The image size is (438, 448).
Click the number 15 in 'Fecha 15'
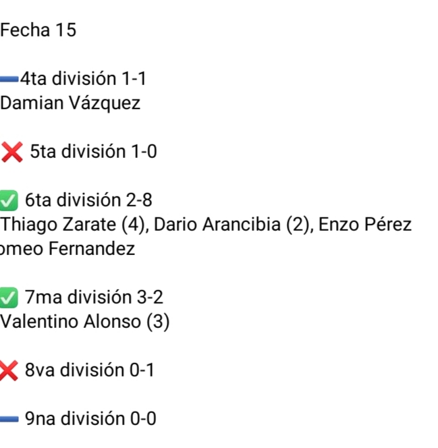pyautogui.click(x=65, y=30)
